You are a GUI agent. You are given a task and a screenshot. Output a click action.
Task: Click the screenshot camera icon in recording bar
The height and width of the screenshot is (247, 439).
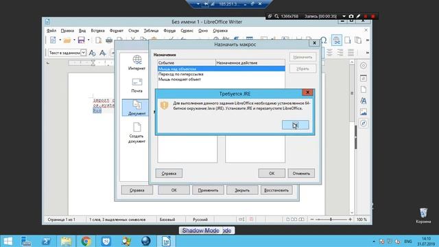point(351,16)
